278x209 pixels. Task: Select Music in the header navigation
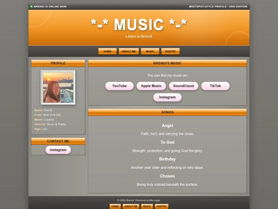click(150, 52)
